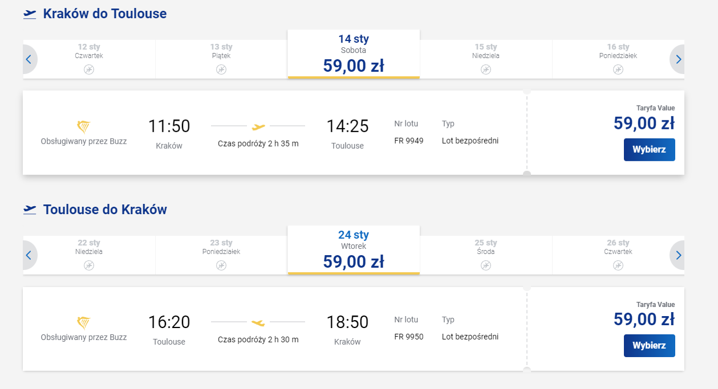Click the no-flight icon under 12 sty Czwartek
The image size is (718, 389).
pyautogui.click(x=89, y=69)
